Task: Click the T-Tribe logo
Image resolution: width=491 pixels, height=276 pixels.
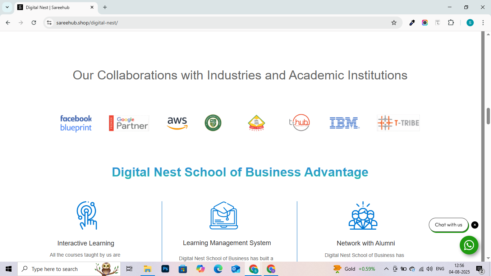Action: point(398,123)
